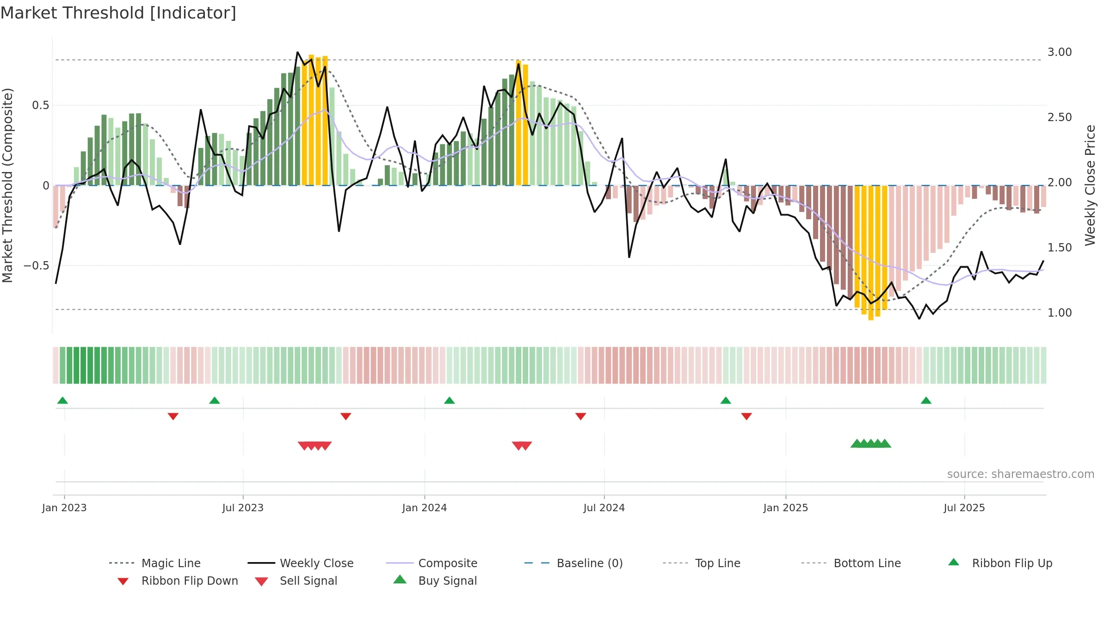The height and width of the screenshot is (624, 1110).
Task: Click the 2.50 price axis tick
Action: point(1060,117)
